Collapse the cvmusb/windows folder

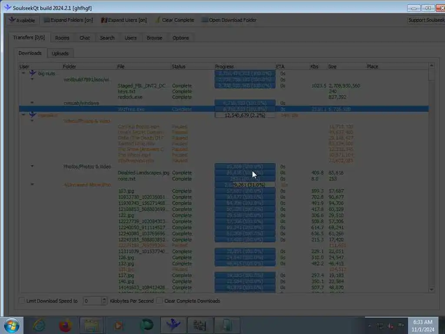(32, 103)
